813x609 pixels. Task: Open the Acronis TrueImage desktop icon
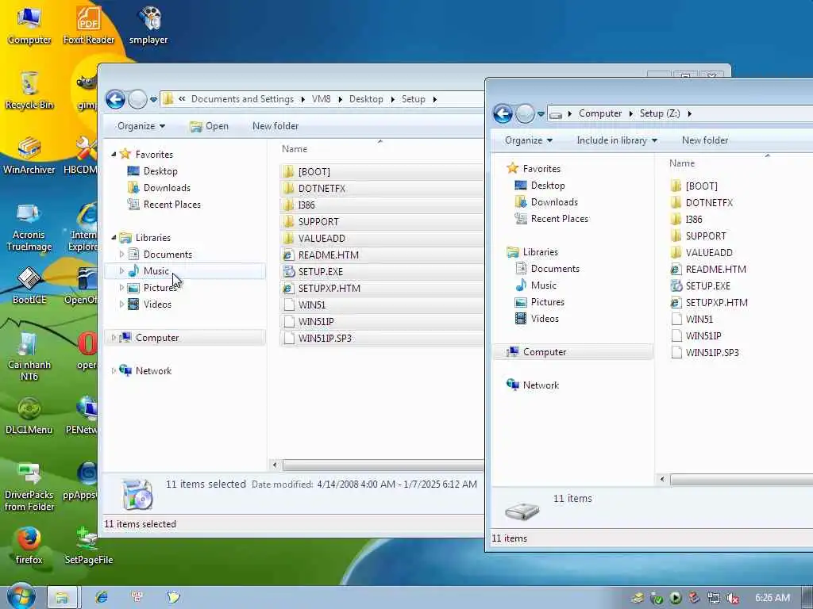(29, 226)
